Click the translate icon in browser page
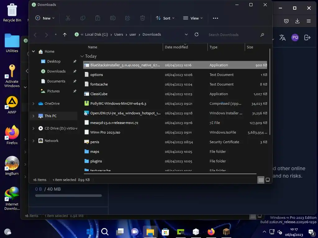This screenshot has height=238, width=318. (282, 37)
